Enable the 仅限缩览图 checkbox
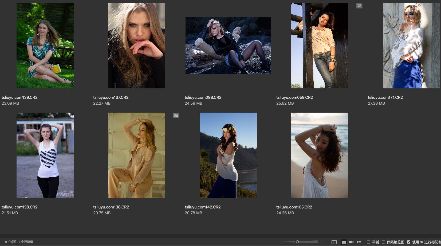Viewport: 441px width, 246px height. tap(383, 242)
